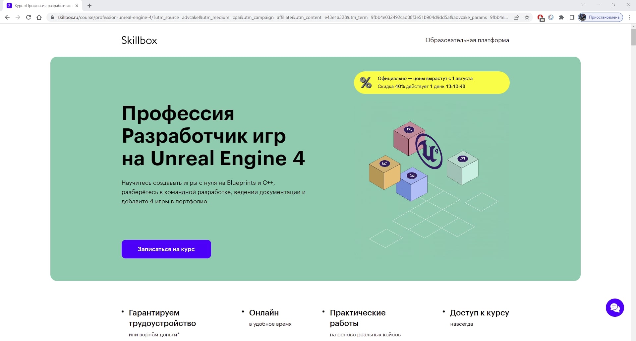
Task: Click the blue circular extension icon
Action: coord(551,17)
